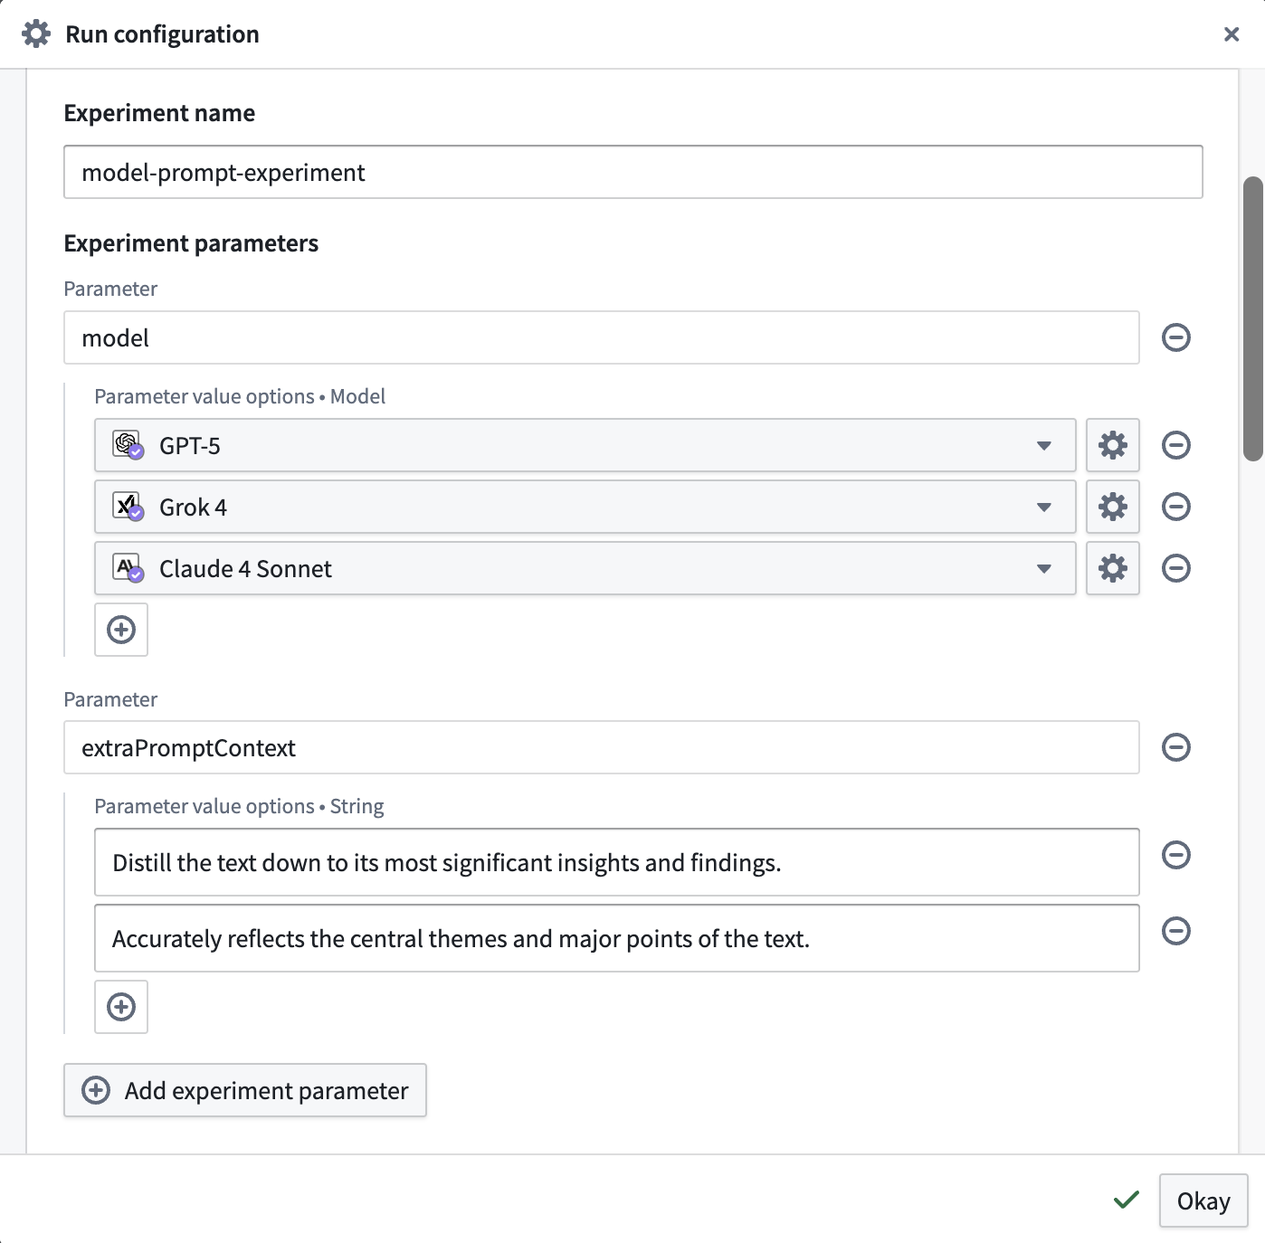Open the Grok 4 model dropdown
The width and height of the screenshot is (1265, 1243).
click(1045, 507)
